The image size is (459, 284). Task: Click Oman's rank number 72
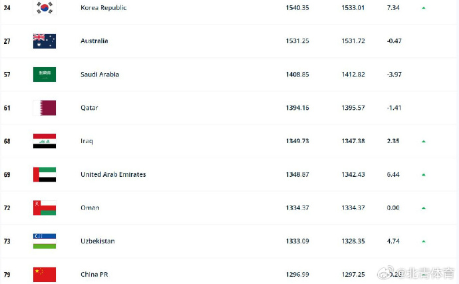click(x=7, y=208)
